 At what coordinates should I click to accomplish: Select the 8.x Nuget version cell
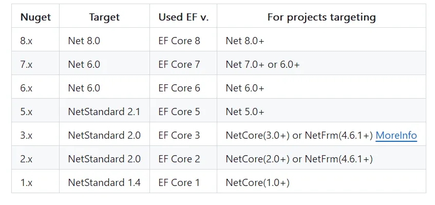[x=35, y=41]
